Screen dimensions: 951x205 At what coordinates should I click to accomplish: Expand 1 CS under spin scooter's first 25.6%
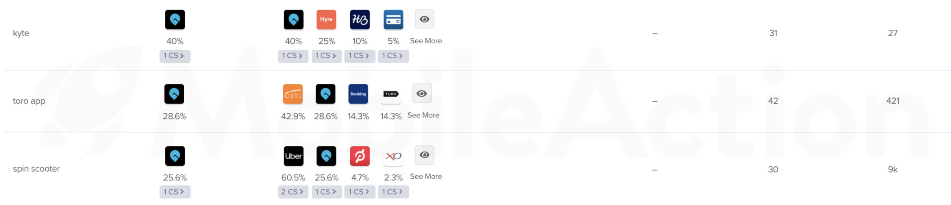[x=175, y=192]
